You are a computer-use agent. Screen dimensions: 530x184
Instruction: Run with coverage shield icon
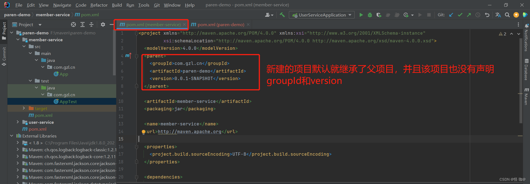(x=379, y=15)
